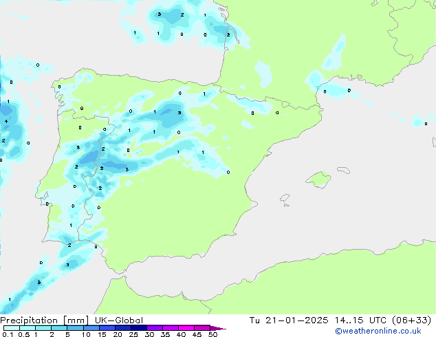Click the '(06+33)' forecast run text
Viewport: 436px width, 337px height.
coord(411,320)
